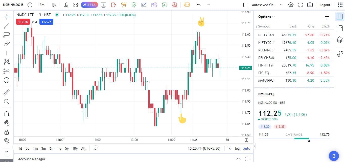Select the 5d time range
The width and height of the screenshot is (345, 162).
click(28, 148)
